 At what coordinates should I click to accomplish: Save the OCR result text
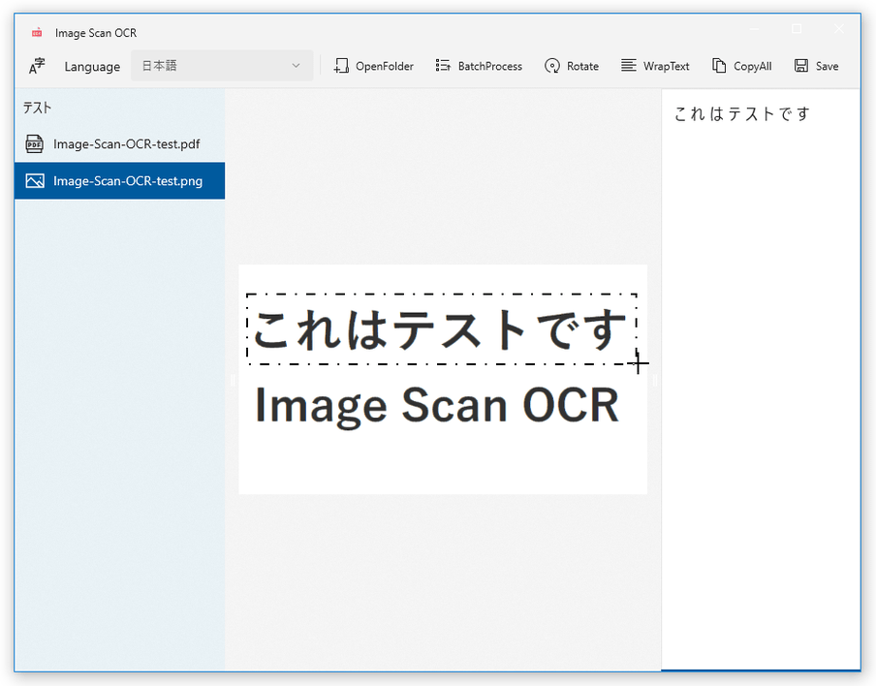click(827, 66)
